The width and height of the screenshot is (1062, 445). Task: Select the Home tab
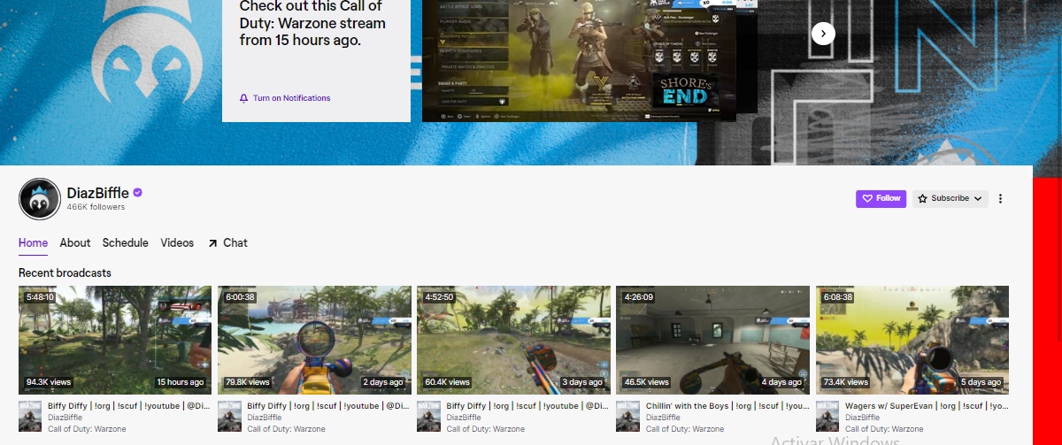point(33,242)
